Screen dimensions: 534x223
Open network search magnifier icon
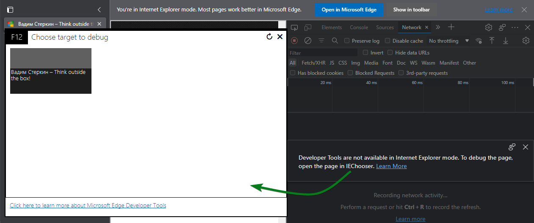[335, 41]
